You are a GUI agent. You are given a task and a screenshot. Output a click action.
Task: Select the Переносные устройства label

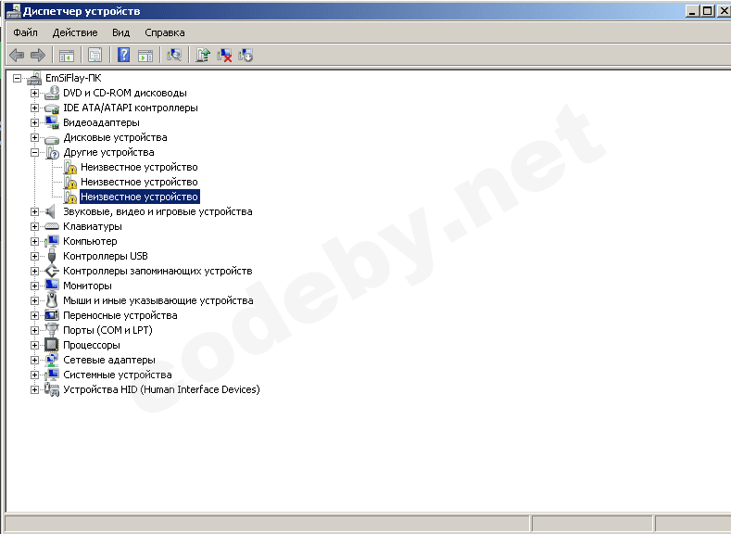click(120, 315)
